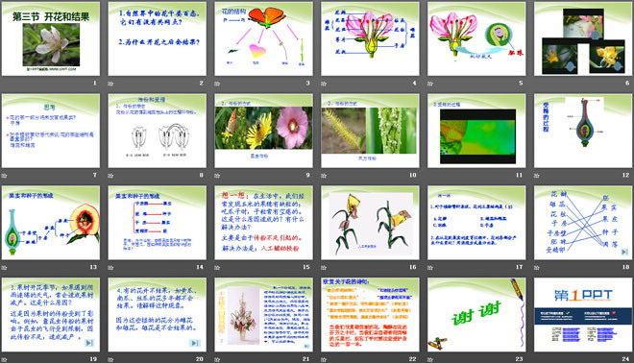Click the next-arrow action button on slide 18

coord(624,252)
